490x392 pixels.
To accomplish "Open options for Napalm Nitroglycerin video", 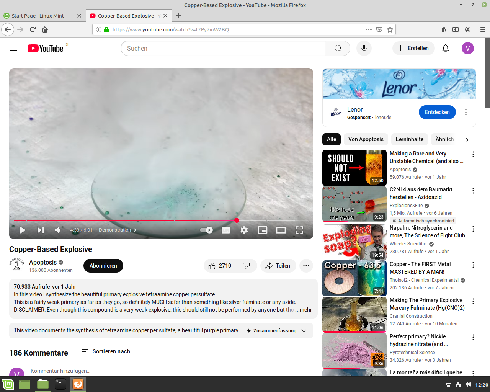I will 473,229.
